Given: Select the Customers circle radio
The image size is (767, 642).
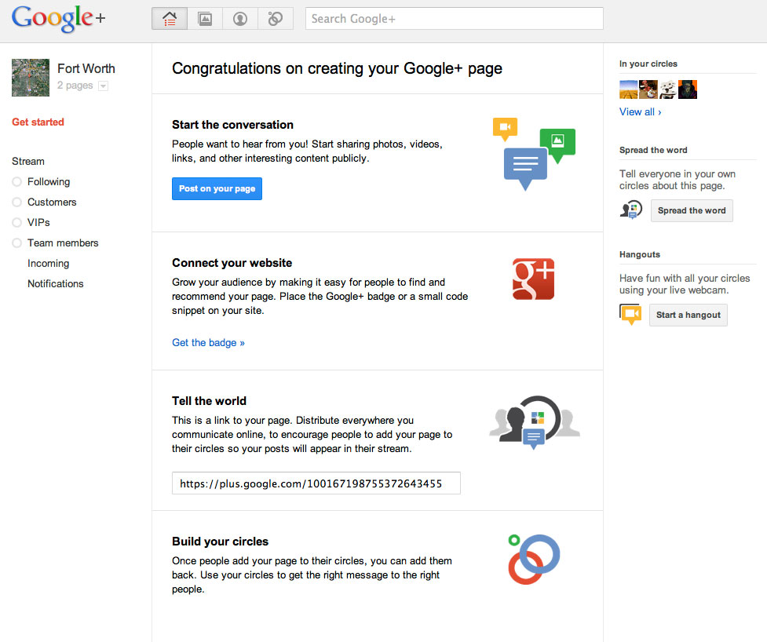Looking at the screenshot, I should tap(17, 202).
